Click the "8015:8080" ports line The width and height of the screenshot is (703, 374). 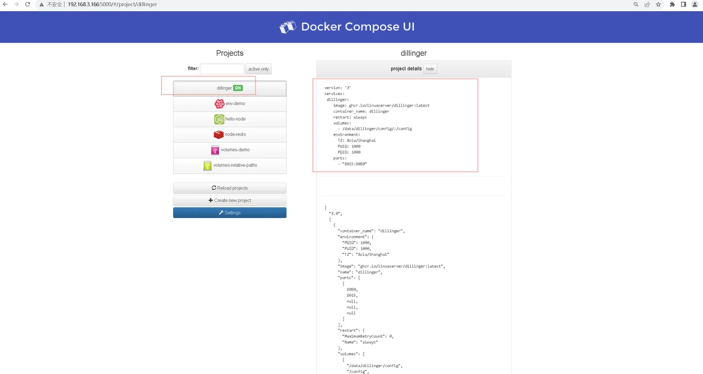[x=353, y=164]
